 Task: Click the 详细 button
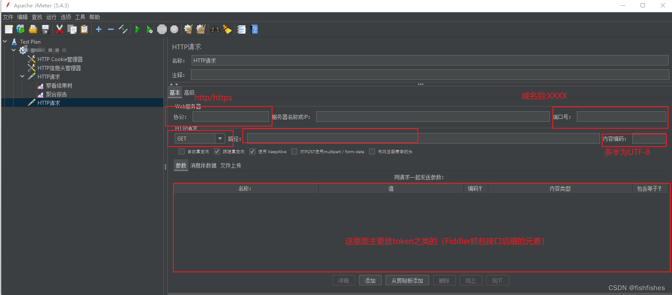click(x=344, y=281)
